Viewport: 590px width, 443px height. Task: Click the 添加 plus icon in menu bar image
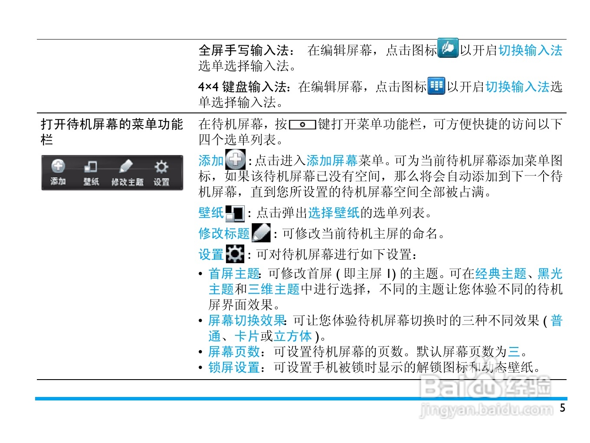point(58,166)
